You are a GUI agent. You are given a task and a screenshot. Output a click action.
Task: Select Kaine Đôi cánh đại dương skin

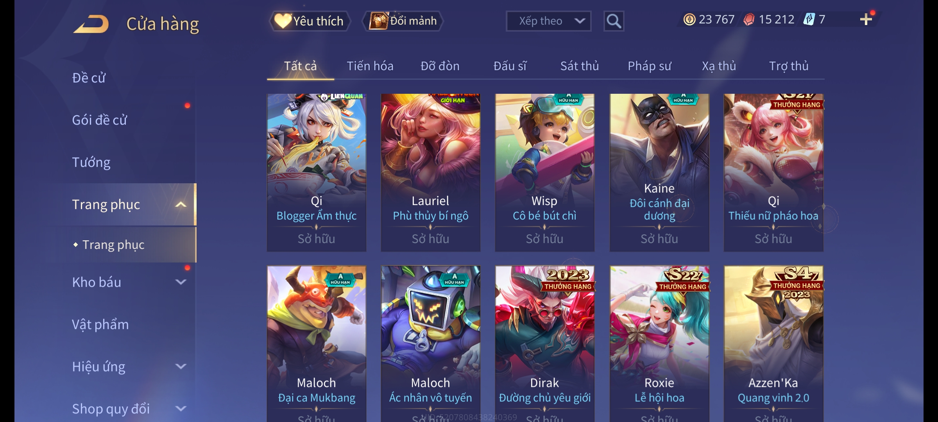[x=659, y=173]
